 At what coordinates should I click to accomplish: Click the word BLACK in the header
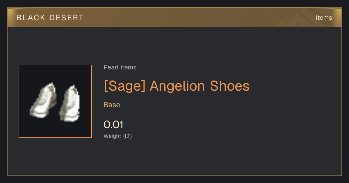click(31, 18)
